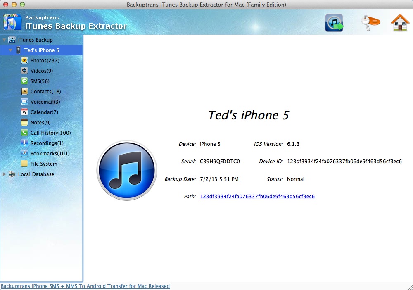Click the iTunes export music toolbar icon
This screenshot has width=413, height=290.
tap(334, 23)
